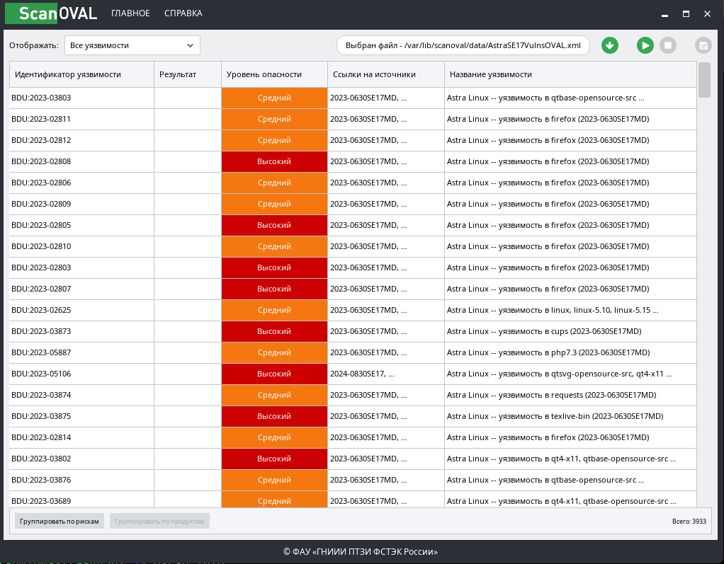The width and height of the screenshot is (724, 564).
Task: Click the selected file path field
Action: [x=463, y=45]
